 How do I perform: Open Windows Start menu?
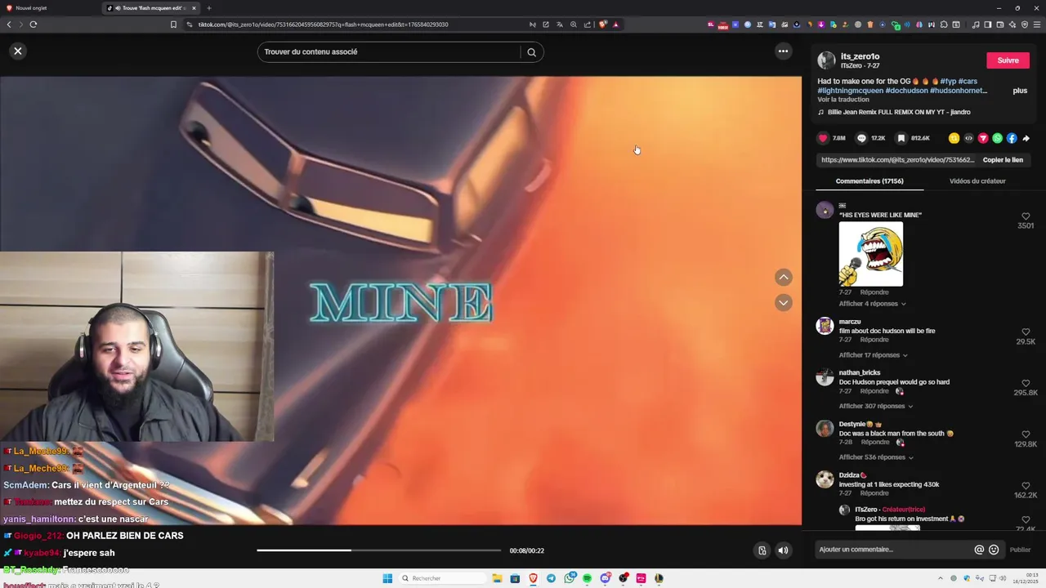click(387, 578)
